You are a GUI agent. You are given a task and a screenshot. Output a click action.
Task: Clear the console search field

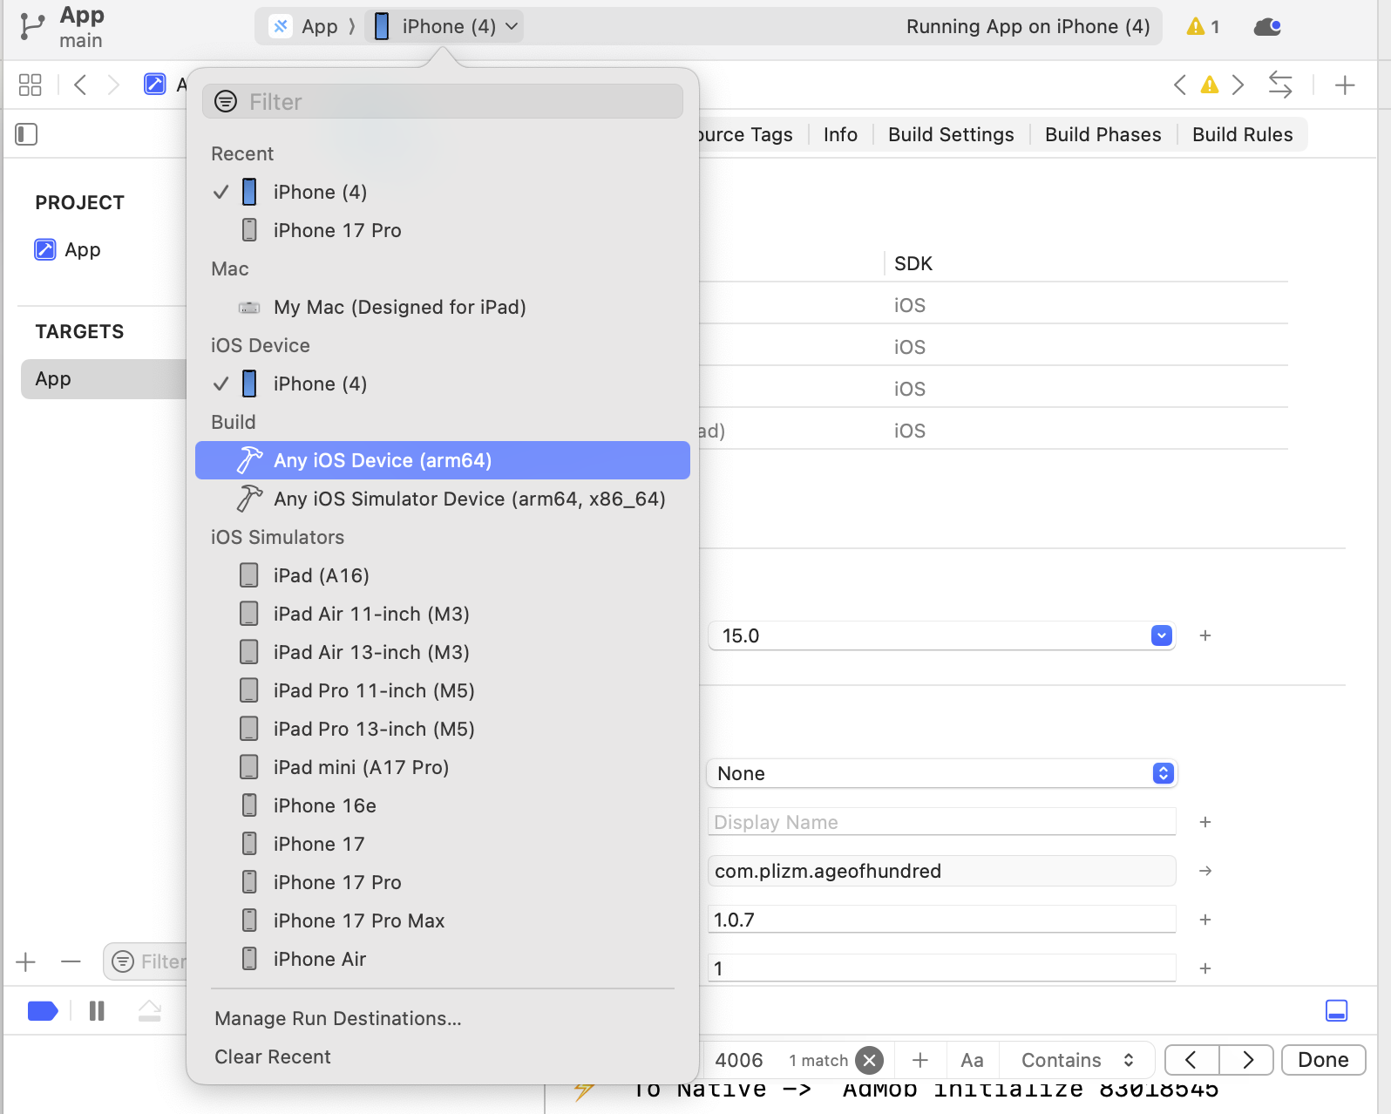[x=869, y=1060]
